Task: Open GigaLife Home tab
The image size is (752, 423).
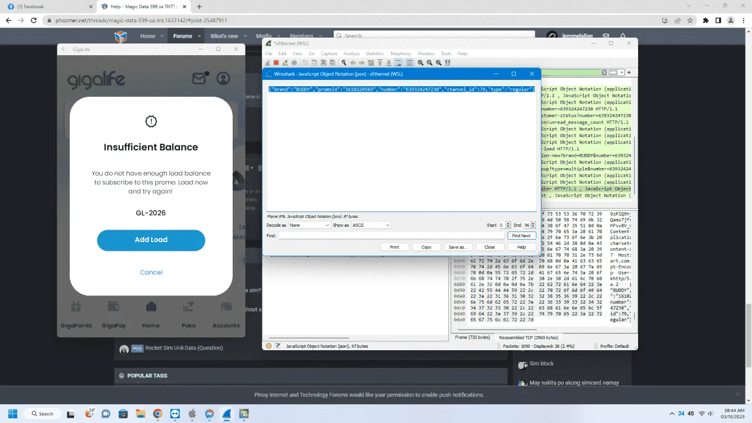Action: (151, 315)
